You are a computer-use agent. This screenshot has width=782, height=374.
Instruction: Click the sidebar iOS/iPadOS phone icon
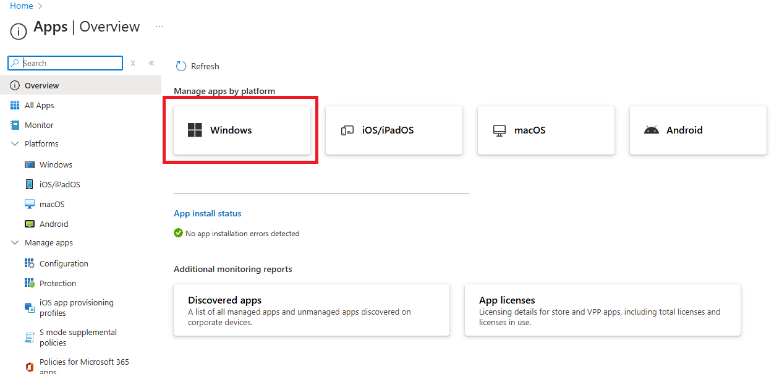pyautogui.click(x=30, y=184)
